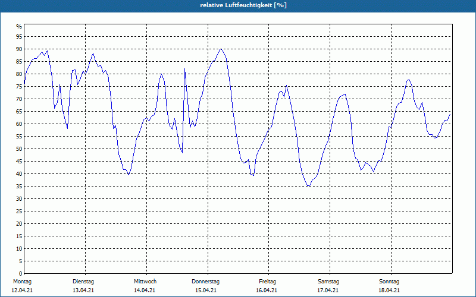This screenshot has width=476, height=297.
Task: Click the 55 y-axis value
Action: coord(19,137)
